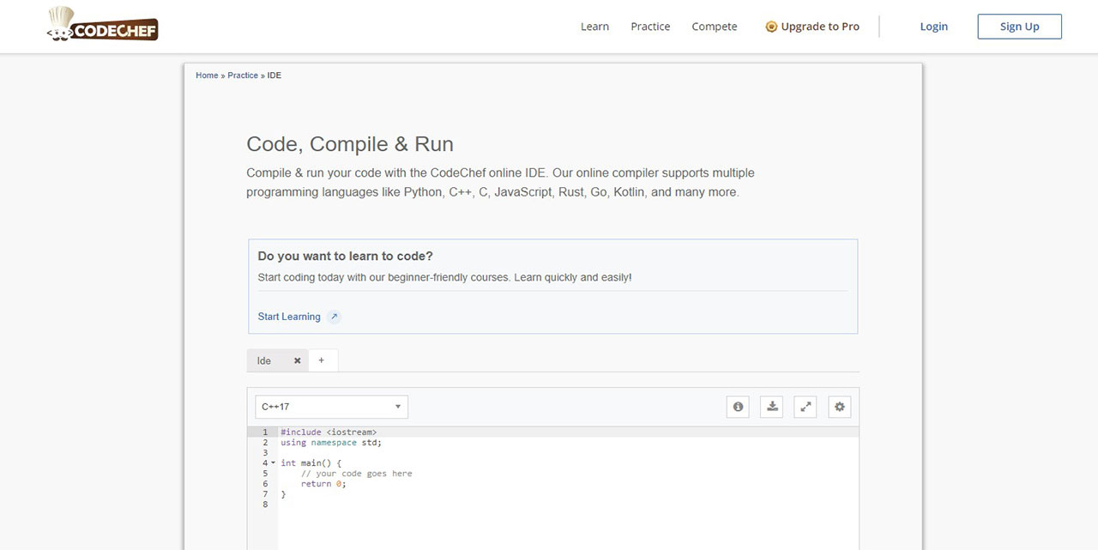
Task: Download the code file icon
Action: point(772,407)
